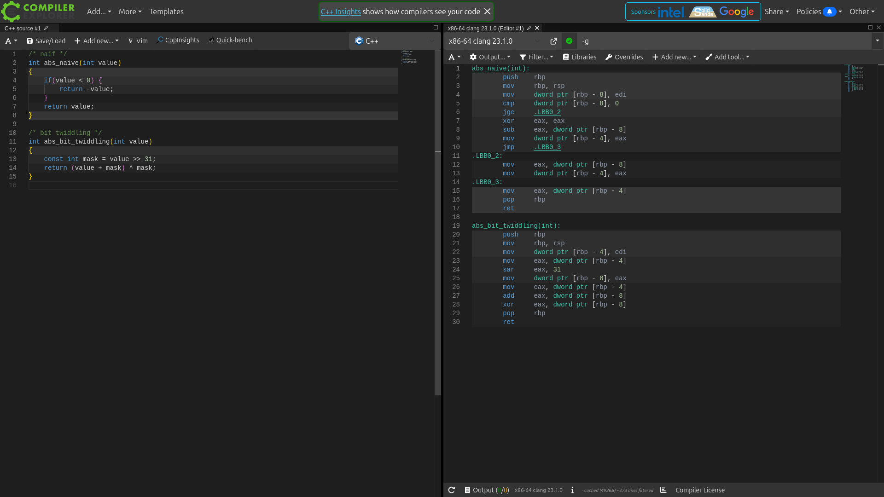Click the Compiler Explorer logo
This screenshot has width=884, height=497.
38,12
